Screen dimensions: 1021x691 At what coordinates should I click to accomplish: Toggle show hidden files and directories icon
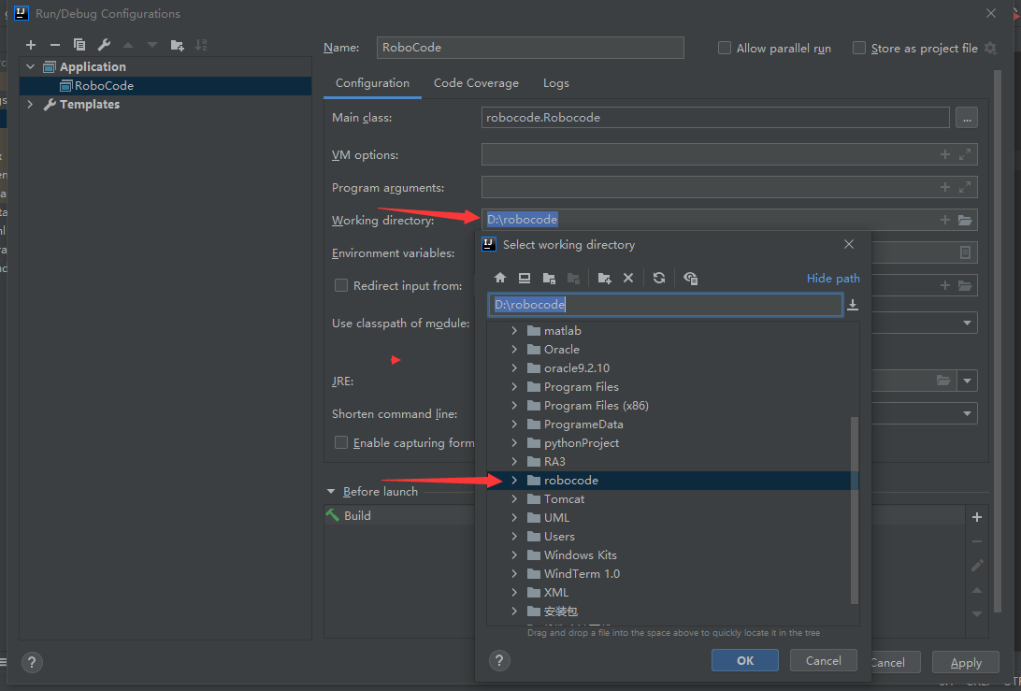pos(691,278)
